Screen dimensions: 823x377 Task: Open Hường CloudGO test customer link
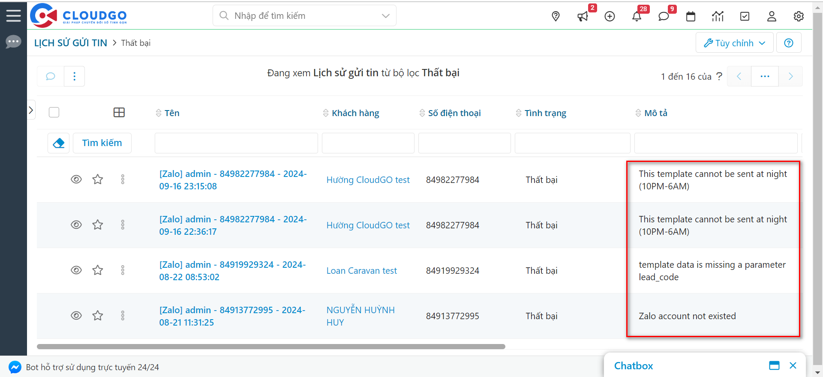[x=368, y=180]
